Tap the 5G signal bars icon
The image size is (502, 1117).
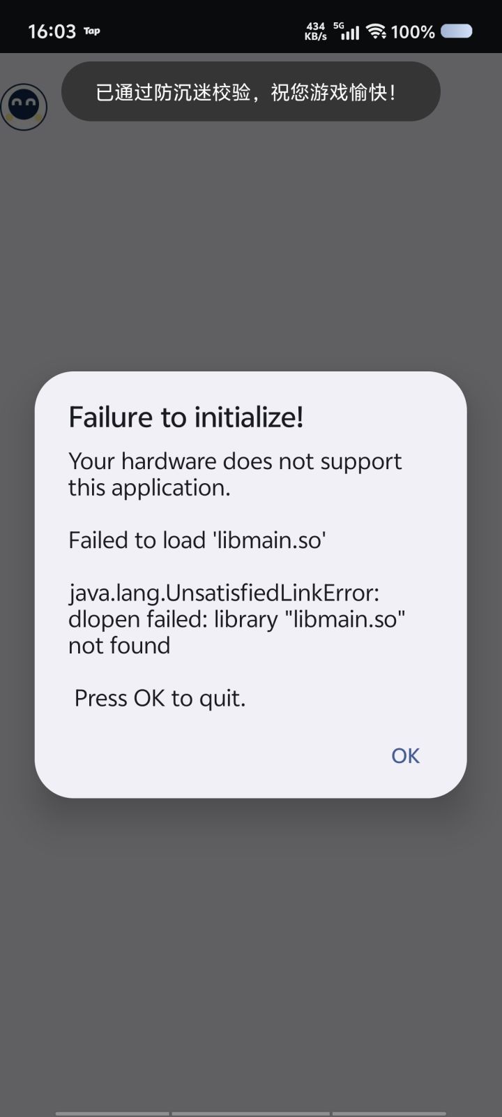point(347,31)
